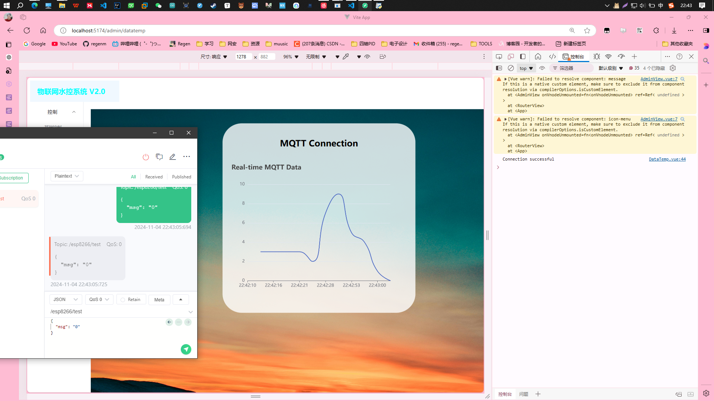
Task: Open new window icon in MQTT client
Action: point(159,157)
